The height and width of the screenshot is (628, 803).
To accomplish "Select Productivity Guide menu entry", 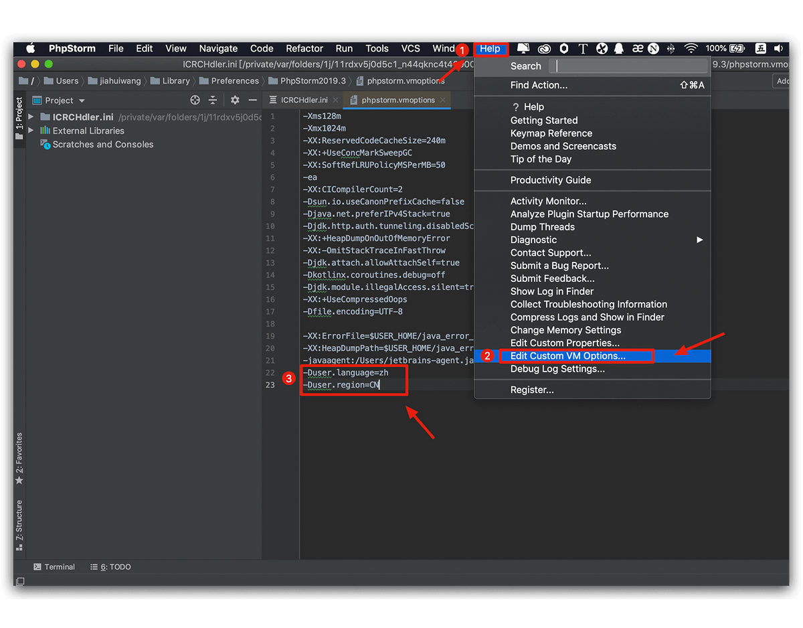I will [x=592, y=180].
